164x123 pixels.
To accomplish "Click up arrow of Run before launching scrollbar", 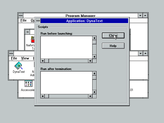I will [x=94, y=38].
